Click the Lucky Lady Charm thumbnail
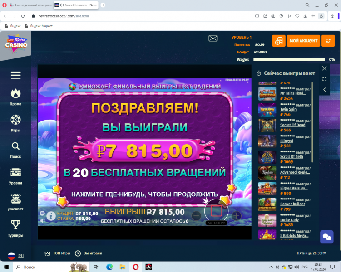Viewport: 341px width, 272px height. click(267, 220)
